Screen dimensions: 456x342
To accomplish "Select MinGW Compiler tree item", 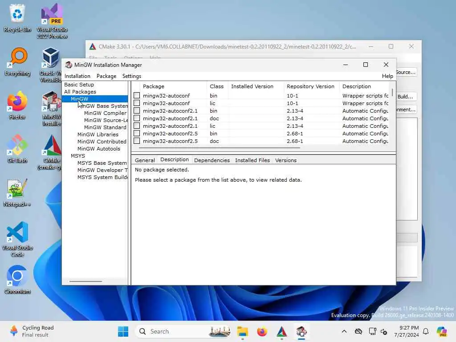I will tap(105, 113).
